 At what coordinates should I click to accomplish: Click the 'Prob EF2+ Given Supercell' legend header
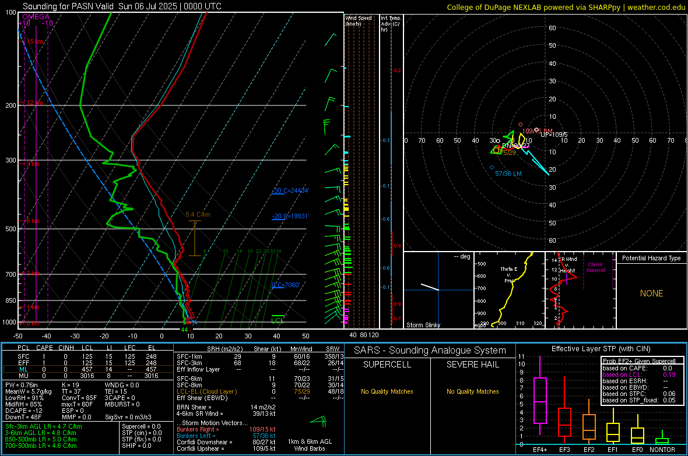[x=639, y=361]
